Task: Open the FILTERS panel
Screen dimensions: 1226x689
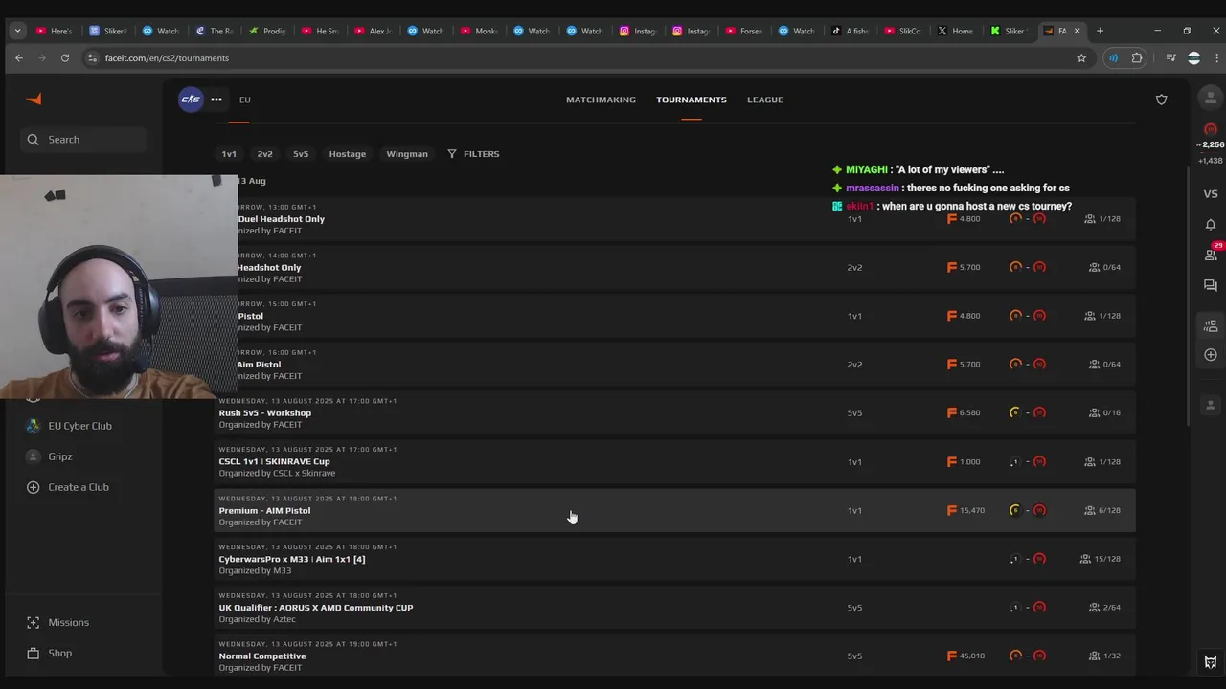Action: tap(473, 154)
